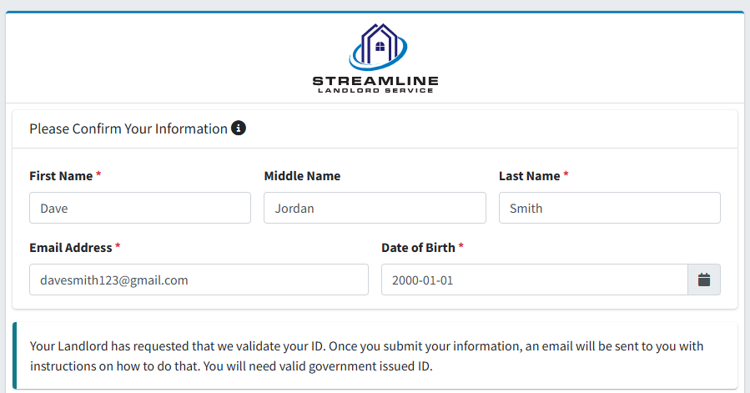Click the Last Name label
This screenshot has width=750, height=393.
(x=529, y=176)
